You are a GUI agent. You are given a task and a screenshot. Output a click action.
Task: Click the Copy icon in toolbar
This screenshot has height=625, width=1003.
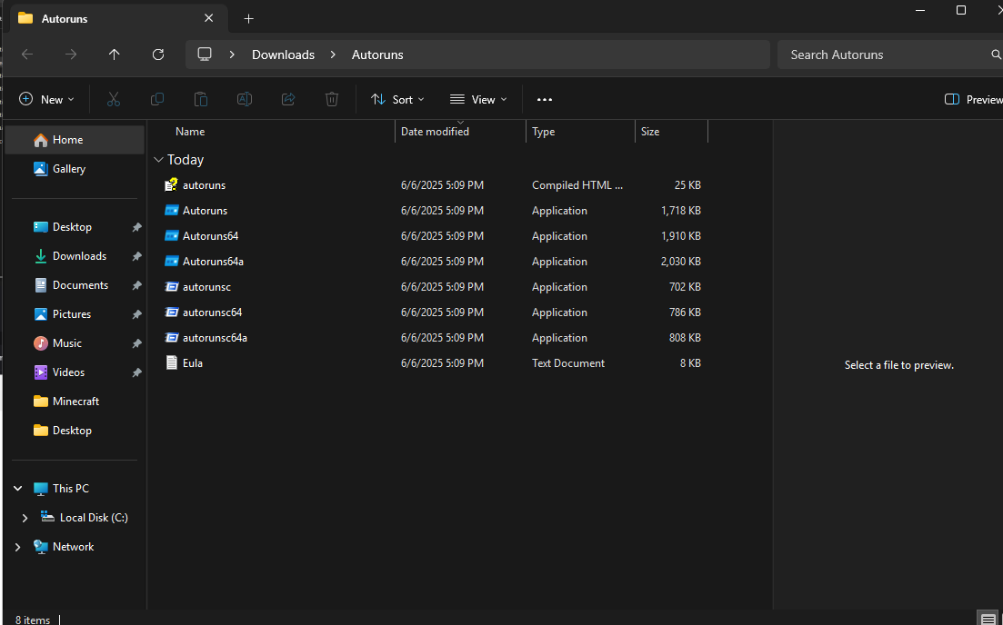pos(156,99)
